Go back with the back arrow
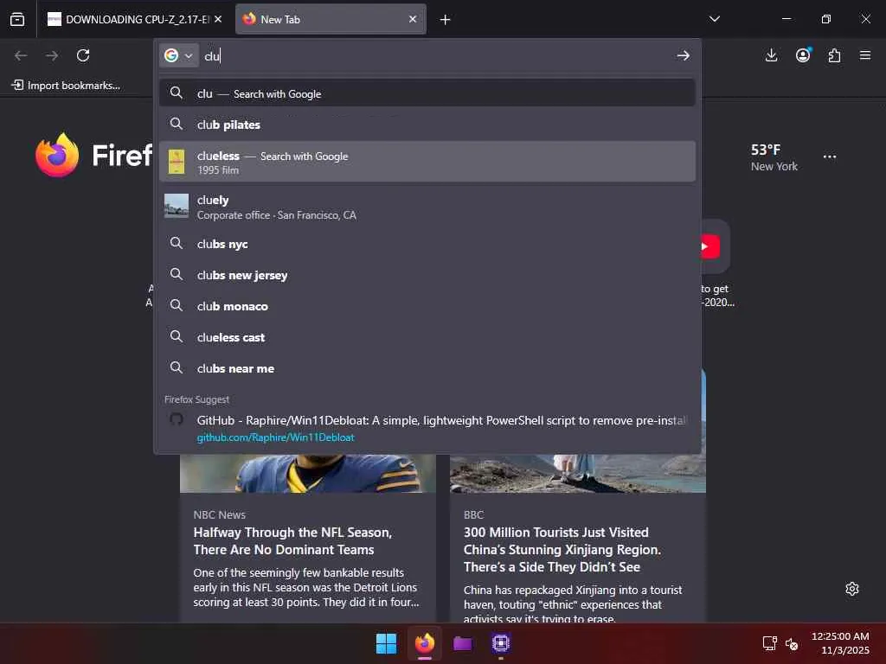 [21, 55]
